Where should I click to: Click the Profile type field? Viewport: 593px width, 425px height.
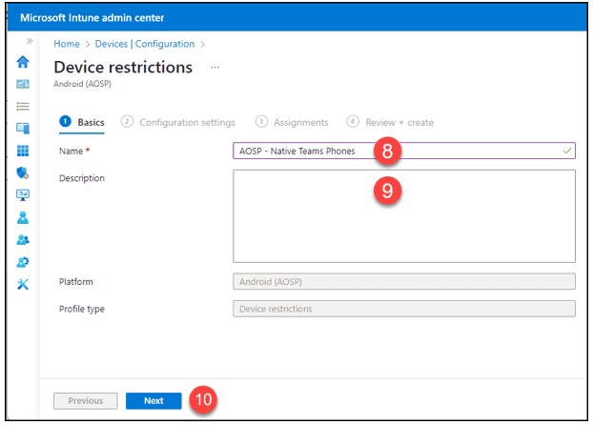[404, 309]
